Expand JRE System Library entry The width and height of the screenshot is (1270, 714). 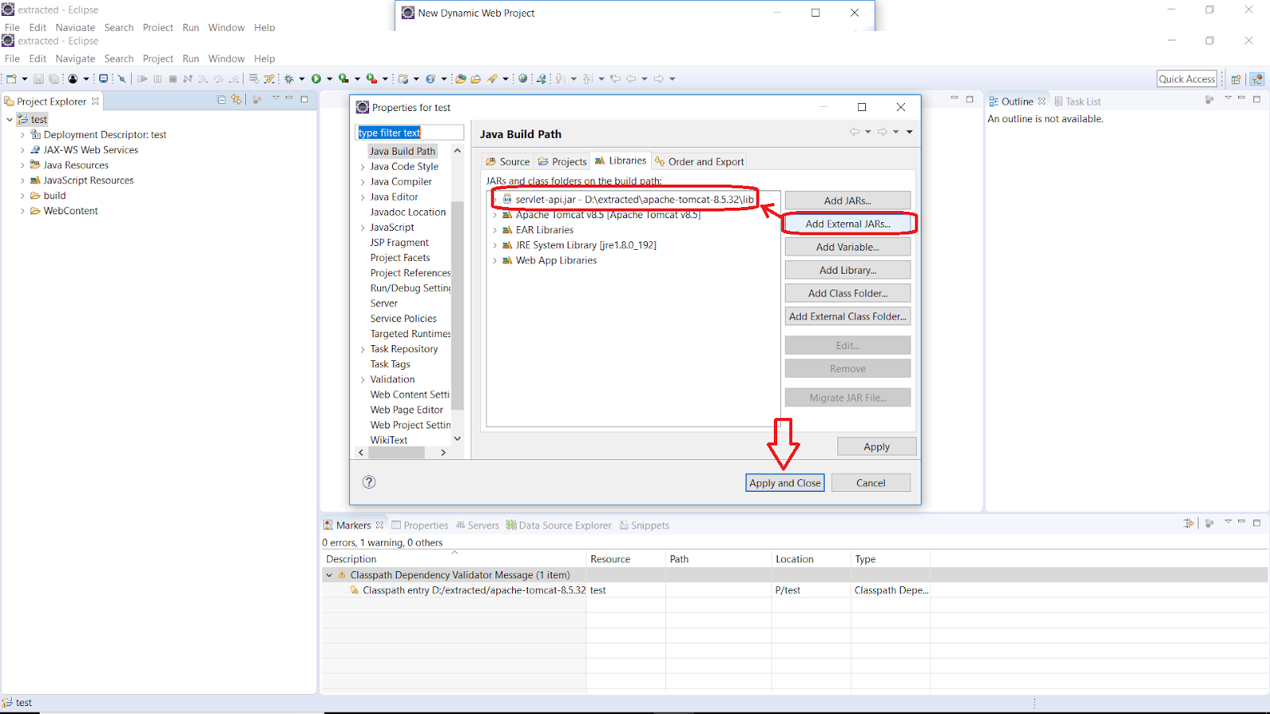point(495,245)
